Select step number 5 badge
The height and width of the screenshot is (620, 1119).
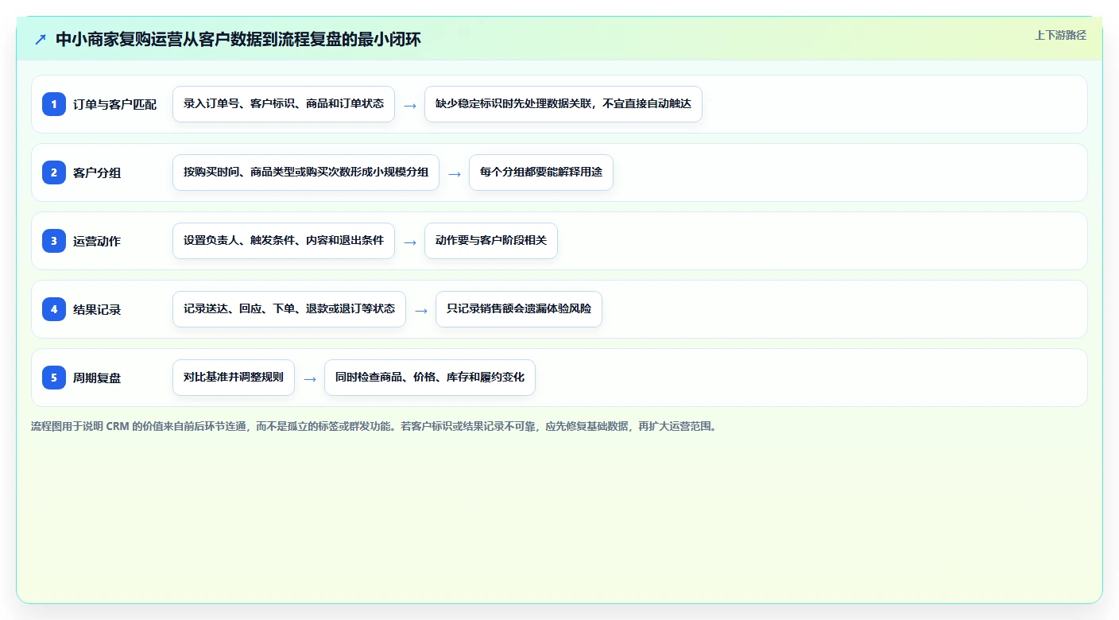click(x=54, y=378)
